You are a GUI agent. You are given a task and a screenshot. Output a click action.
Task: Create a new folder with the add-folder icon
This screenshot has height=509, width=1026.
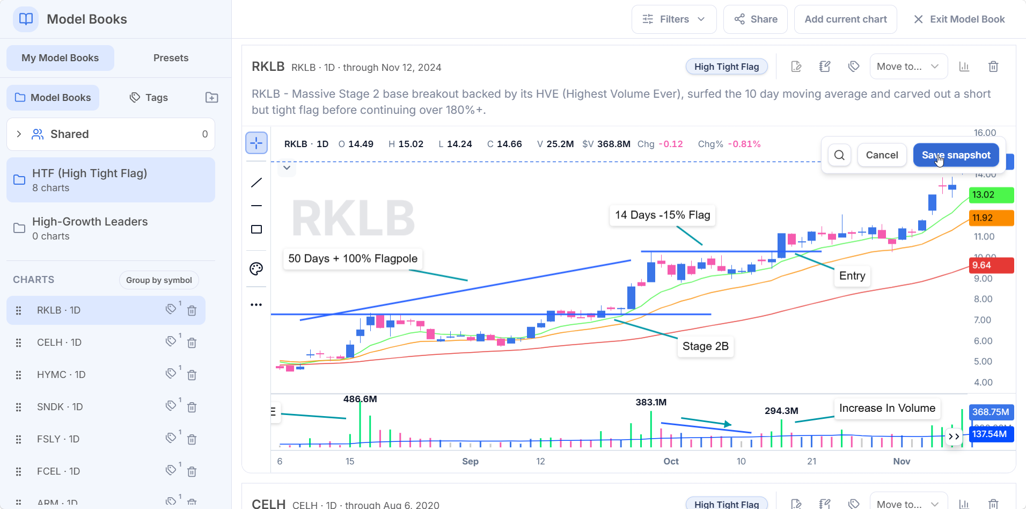212,98
